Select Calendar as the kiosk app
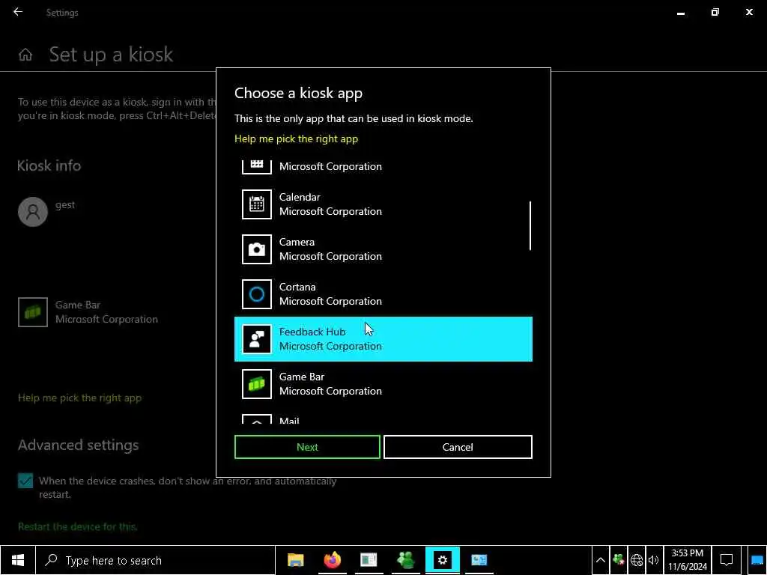Screen dimensions: 767x575 (x=383, y=204)
